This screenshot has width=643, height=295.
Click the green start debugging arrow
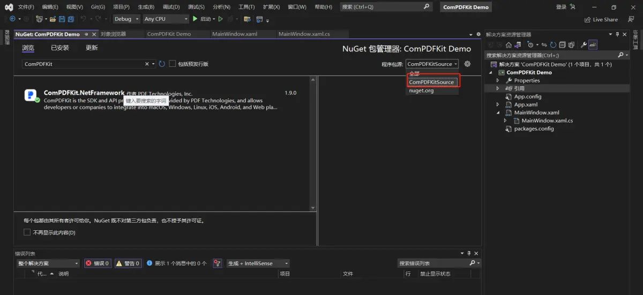pyautogui.click(x=195, y=19)
